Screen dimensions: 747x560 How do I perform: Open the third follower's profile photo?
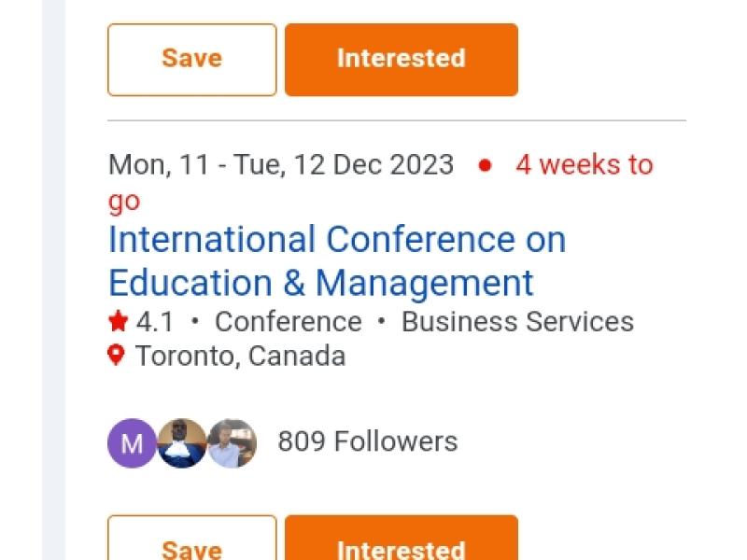coord(232,443)
